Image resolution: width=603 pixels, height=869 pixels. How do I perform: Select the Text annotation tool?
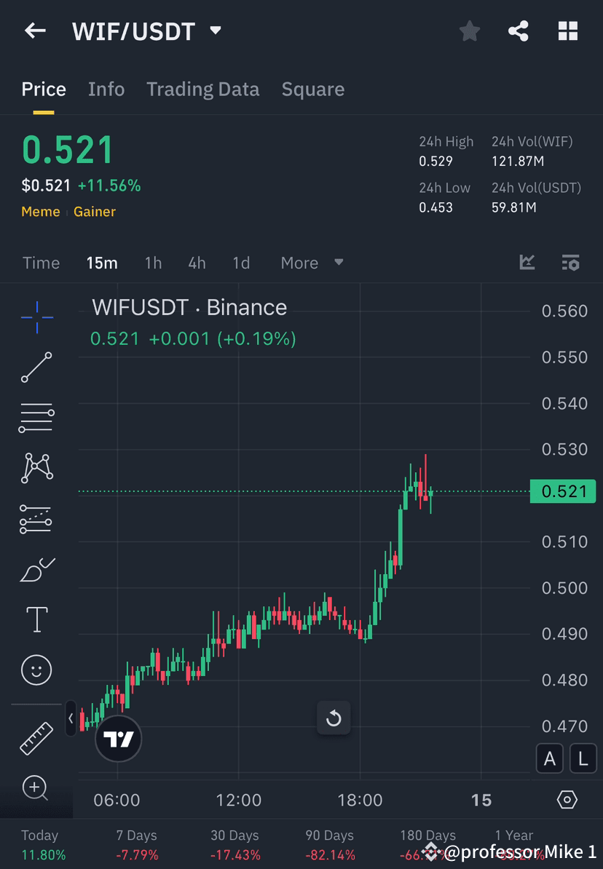coord(36,619)
